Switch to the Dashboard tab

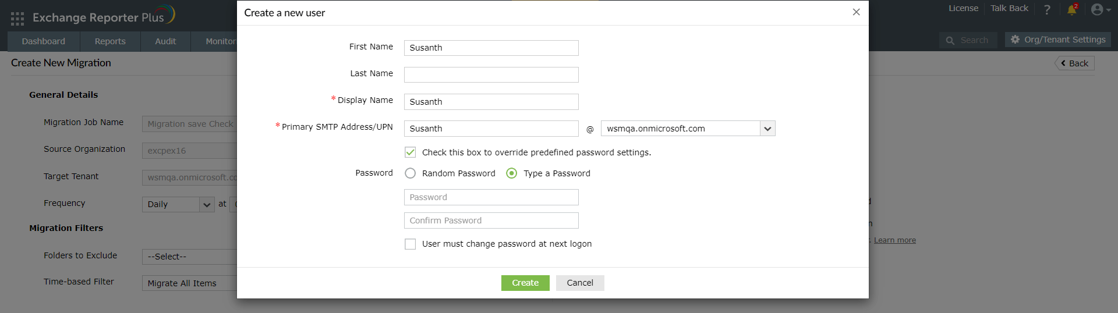click(44, 41)
